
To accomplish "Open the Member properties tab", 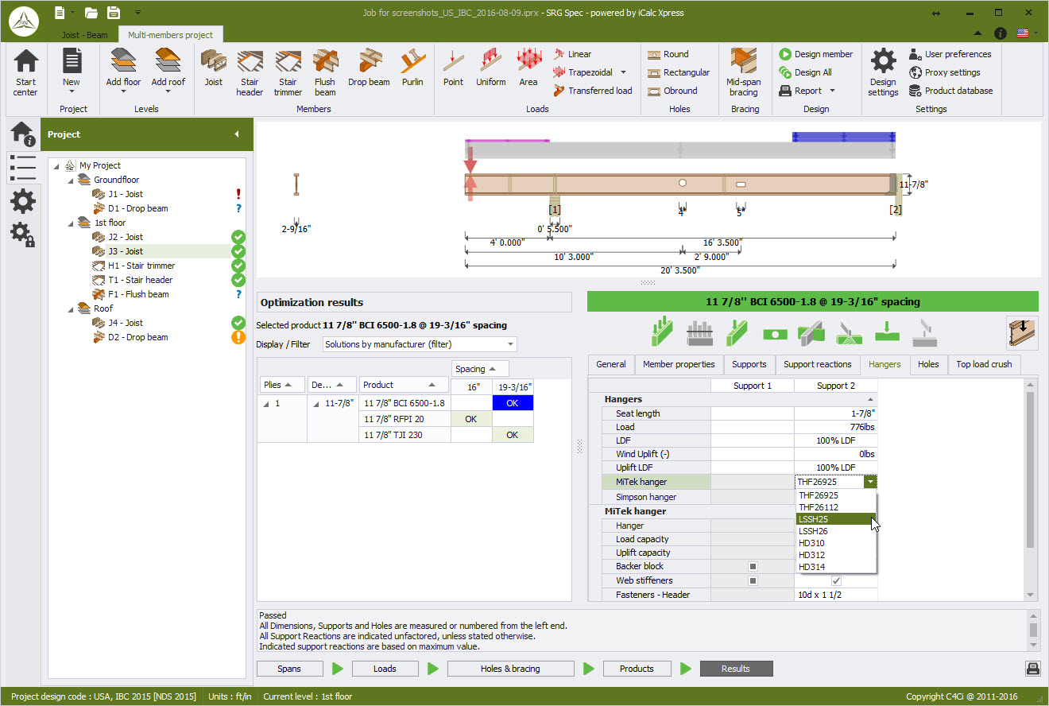I will click(679, 364).
